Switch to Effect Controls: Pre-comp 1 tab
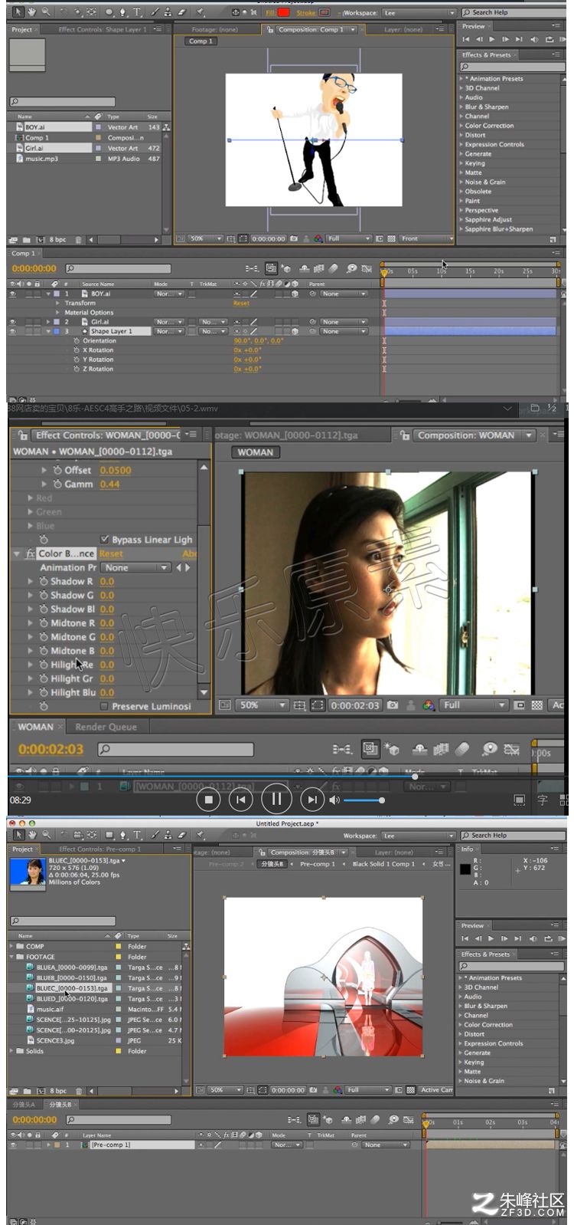 (x=99, y=849)
